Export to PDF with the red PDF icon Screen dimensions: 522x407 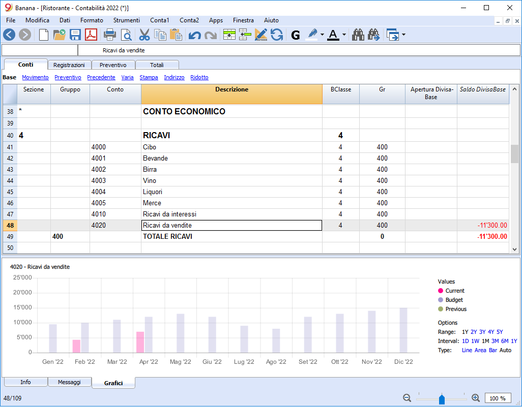point(91,35)
